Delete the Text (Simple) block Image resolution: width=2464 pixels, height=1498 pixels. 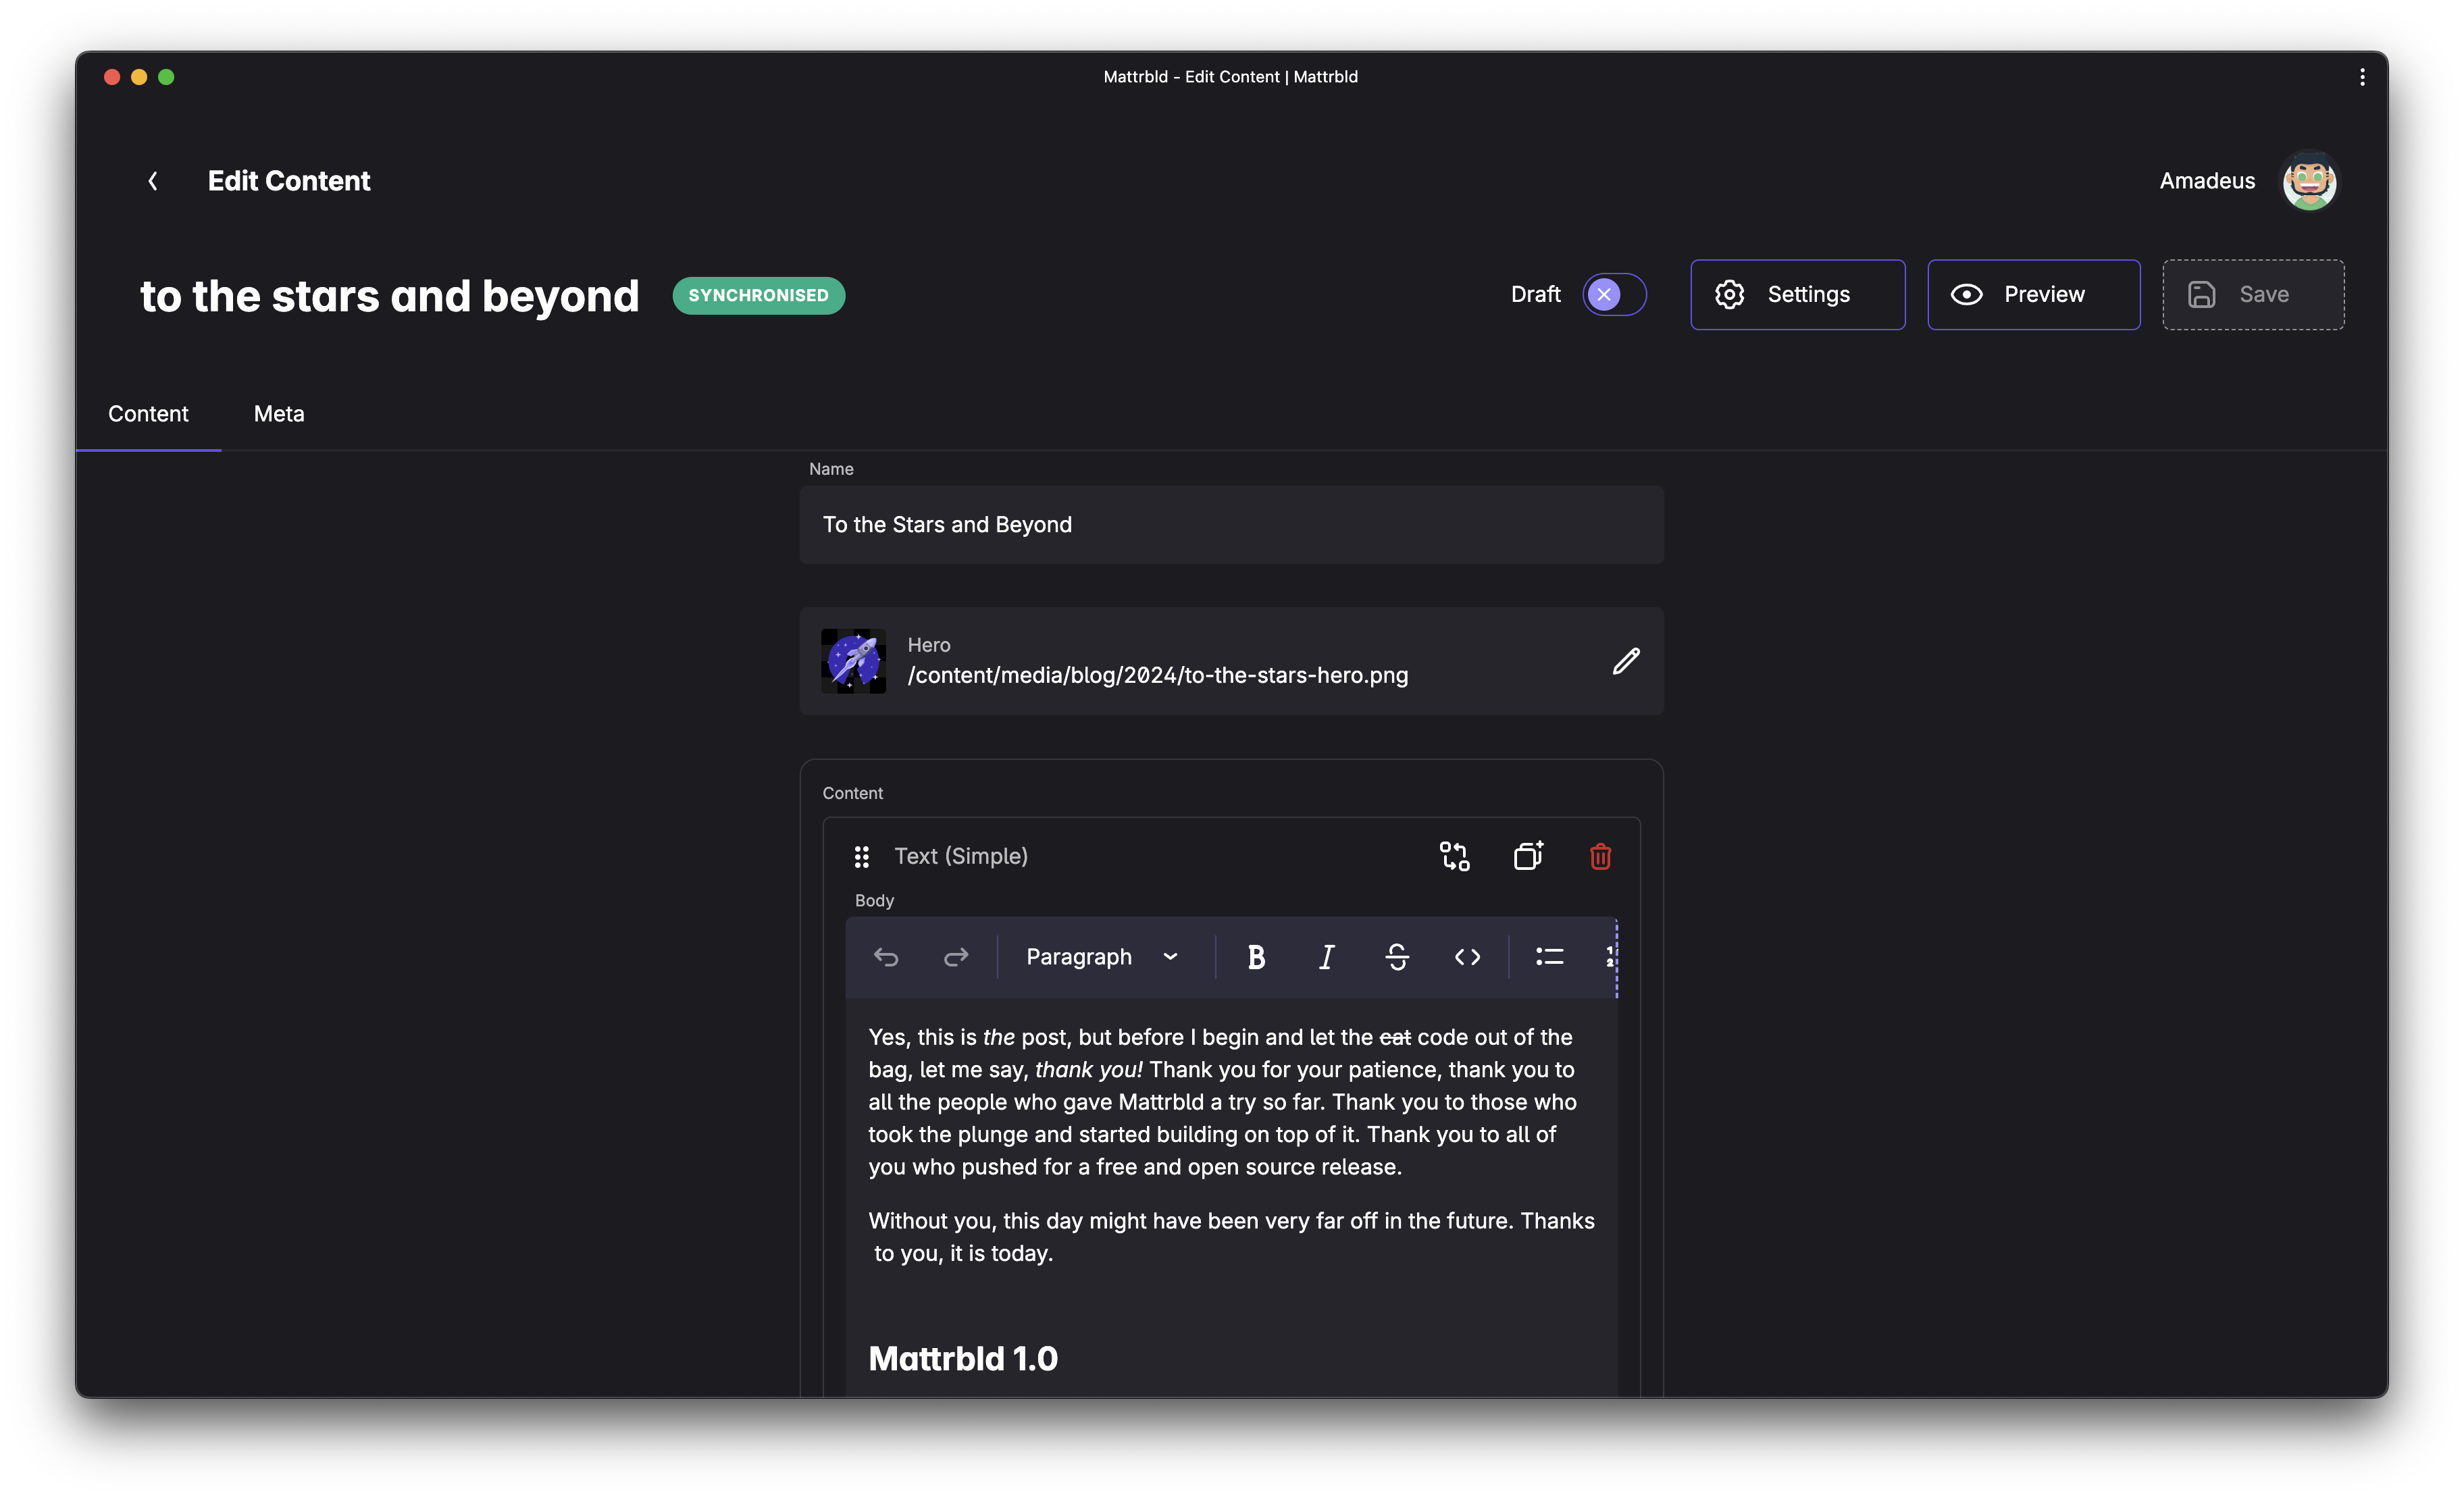click(1600, 856)
